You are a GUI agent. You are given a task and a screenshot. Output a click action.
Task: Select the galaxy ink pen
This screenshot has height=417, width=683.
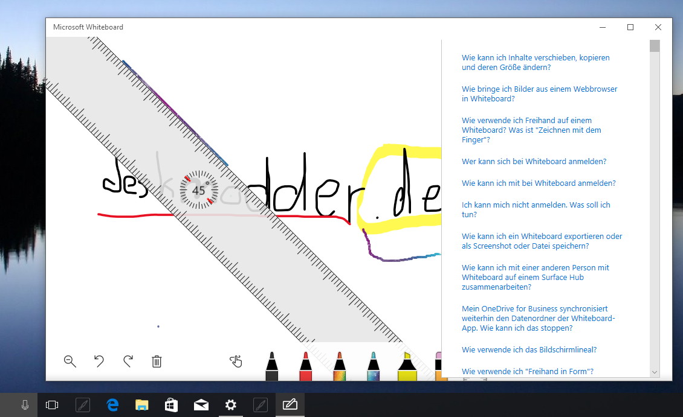pyautogui.click(x=374, y=366)
